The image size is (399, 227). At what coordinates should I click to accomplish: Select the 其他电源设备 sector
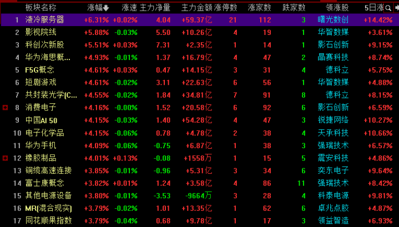click(48, 196)
